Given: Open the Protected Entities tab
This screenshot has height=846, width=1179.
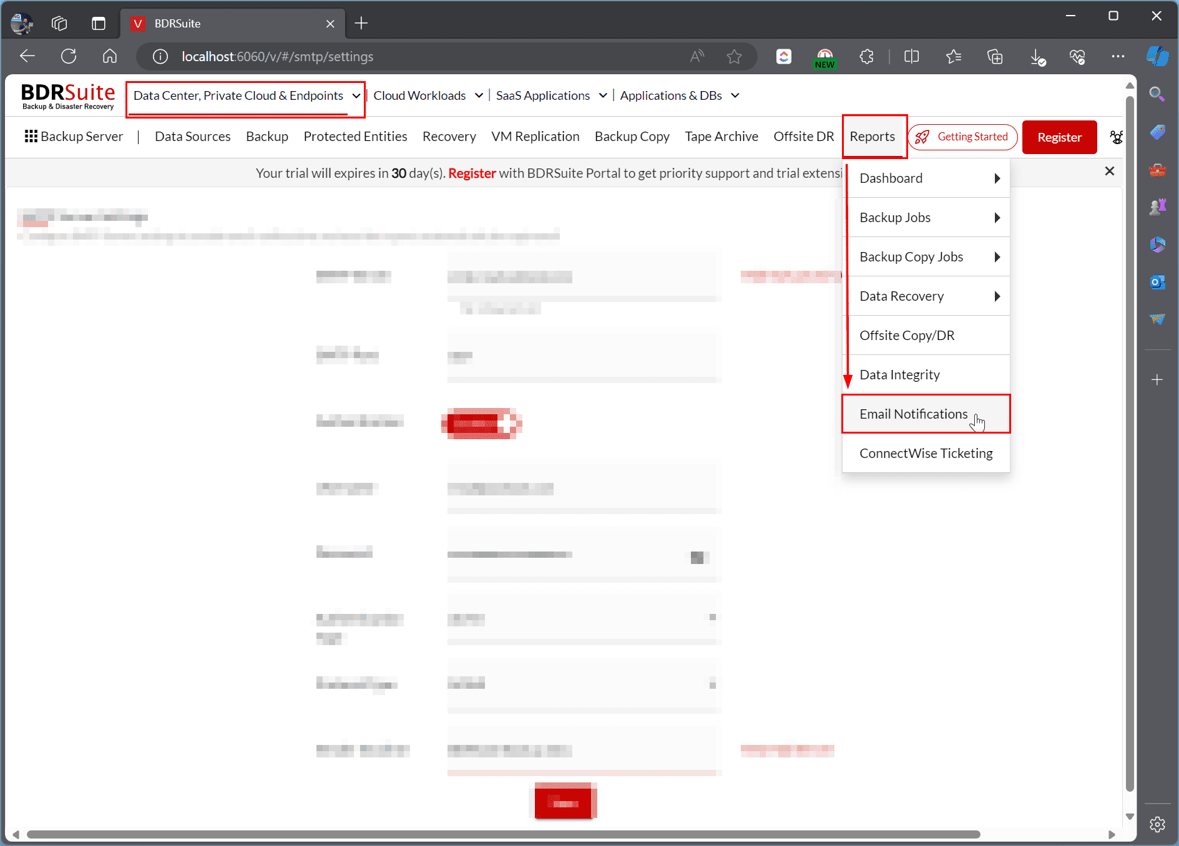Looking at the screenshot, I should point(355,137).
